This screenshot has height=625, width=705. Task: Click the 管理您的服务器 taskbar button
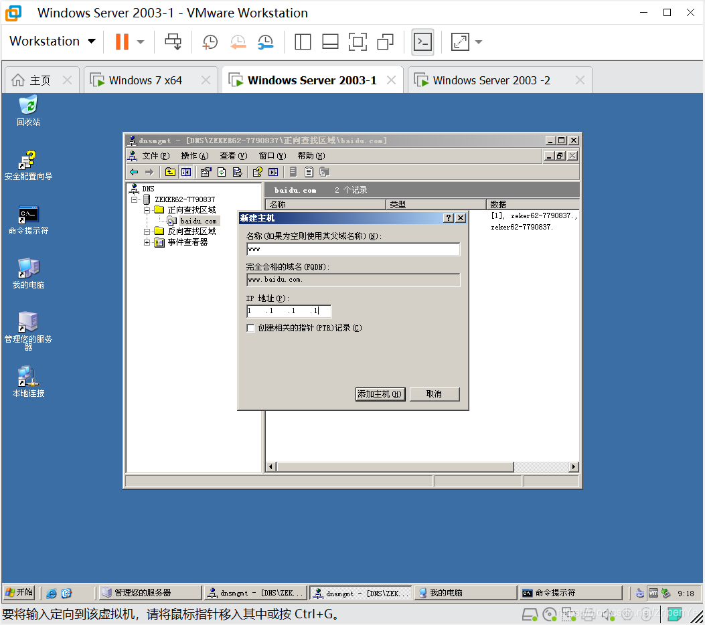tap(150, 593)
